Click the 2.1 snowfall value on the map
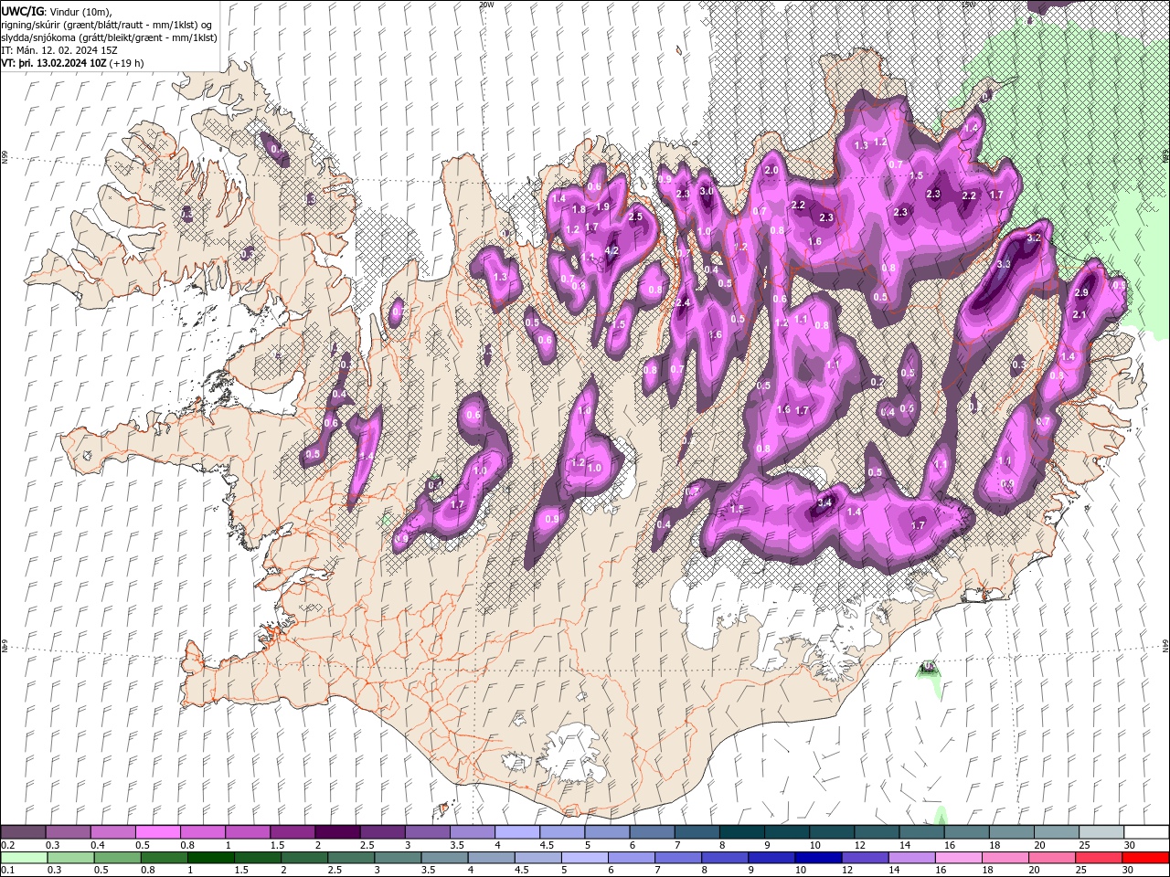This screenshot has width=1170, height=877. click(x=1079, y=315)
